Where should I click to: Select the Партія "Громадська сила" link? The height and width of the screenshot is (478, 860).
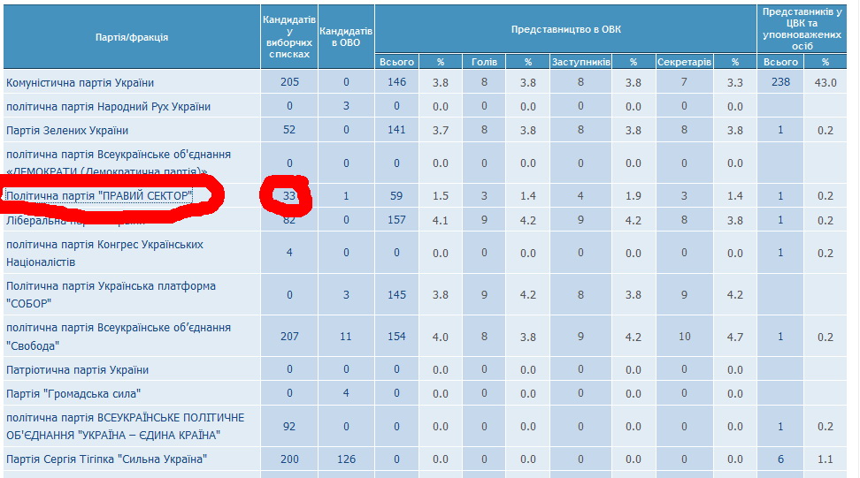click(x=73, y=393)
